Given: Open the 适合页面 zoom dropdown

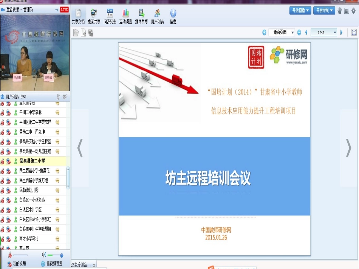Looking at the screenshot, I should [282, 32].
